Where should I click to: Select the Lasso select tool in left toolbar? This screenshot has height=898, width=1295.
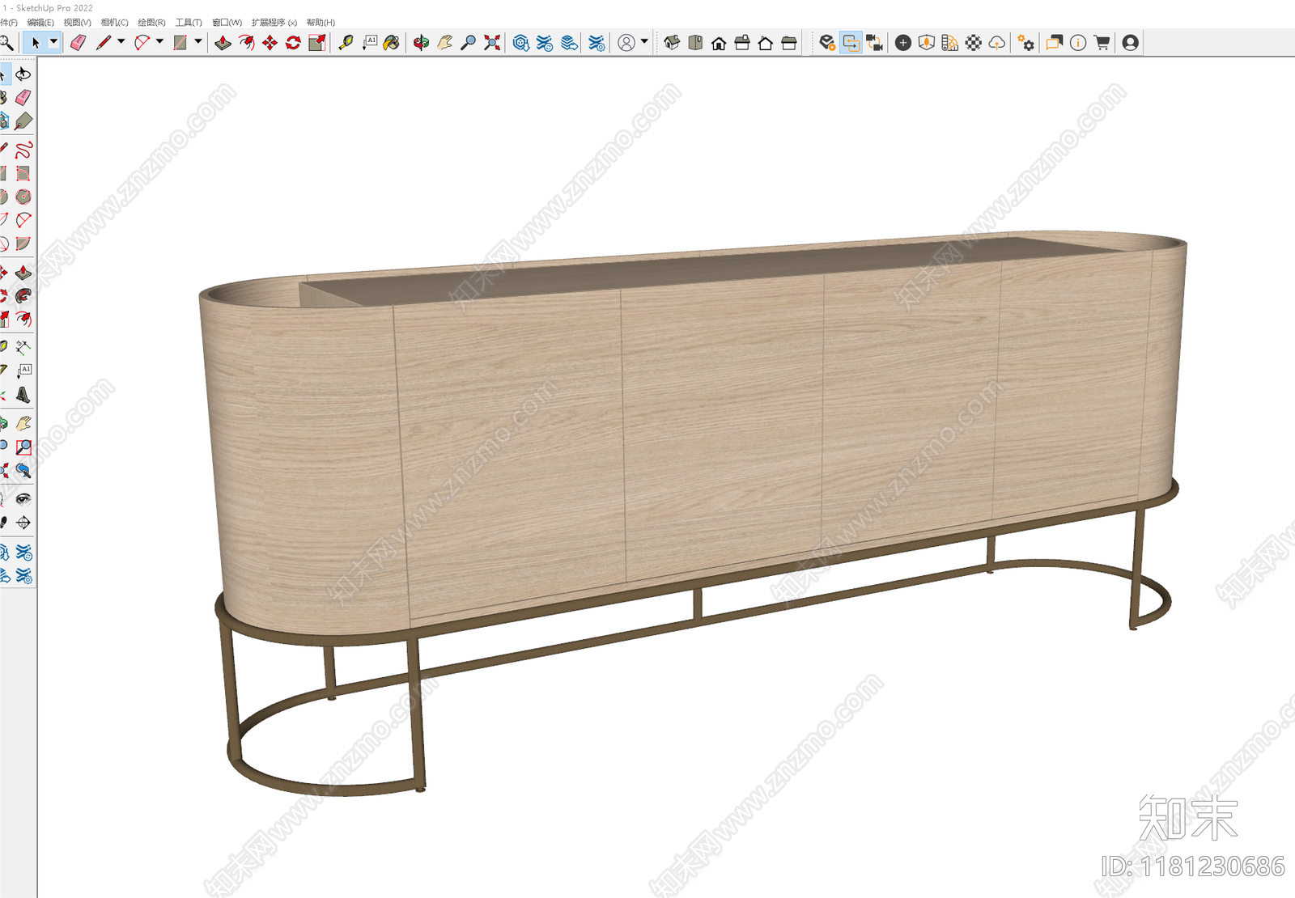[x=23, y=74]
